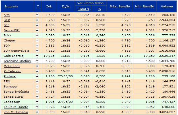Screen dimensions: 178x115
Task: Click the equals icon in Brisa row
Action: (37, 35)
